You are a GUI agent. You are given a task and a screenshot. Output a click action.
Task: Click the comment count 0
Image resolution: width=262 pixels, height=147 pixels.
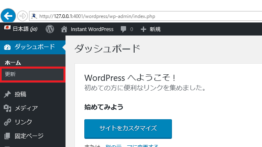(x=132, y=29)
